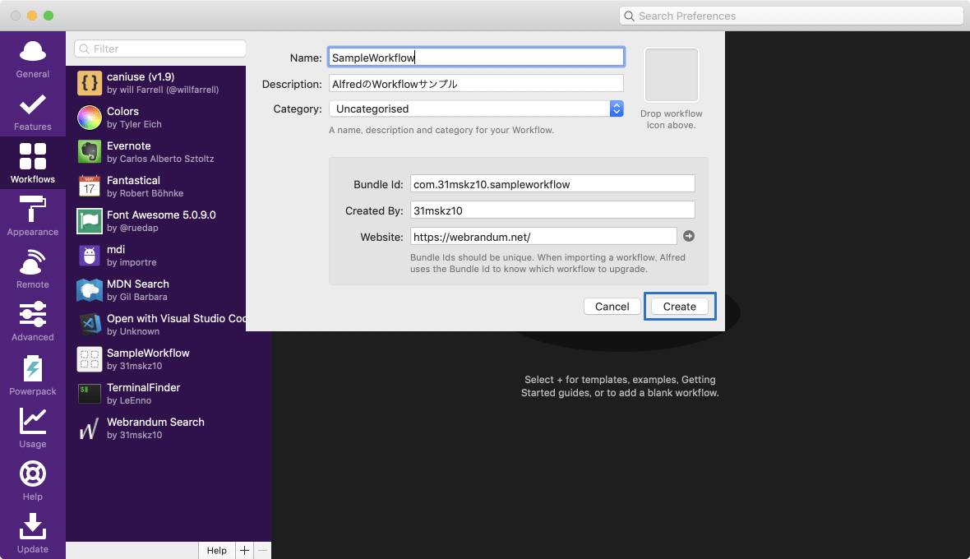
Task: Click the Search Preferences field
Action: (791, 15)
